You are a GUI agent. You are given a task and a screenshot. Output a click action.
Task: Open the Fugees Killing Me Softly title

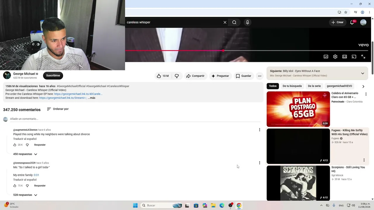[349, 132]
